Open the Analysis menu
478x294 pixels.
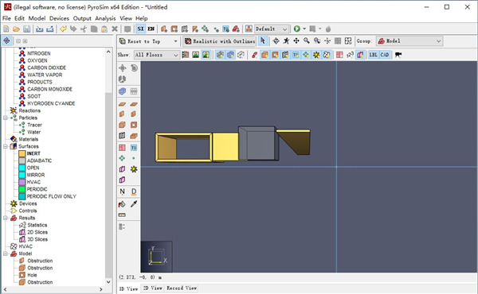click(x=105, y=18)
